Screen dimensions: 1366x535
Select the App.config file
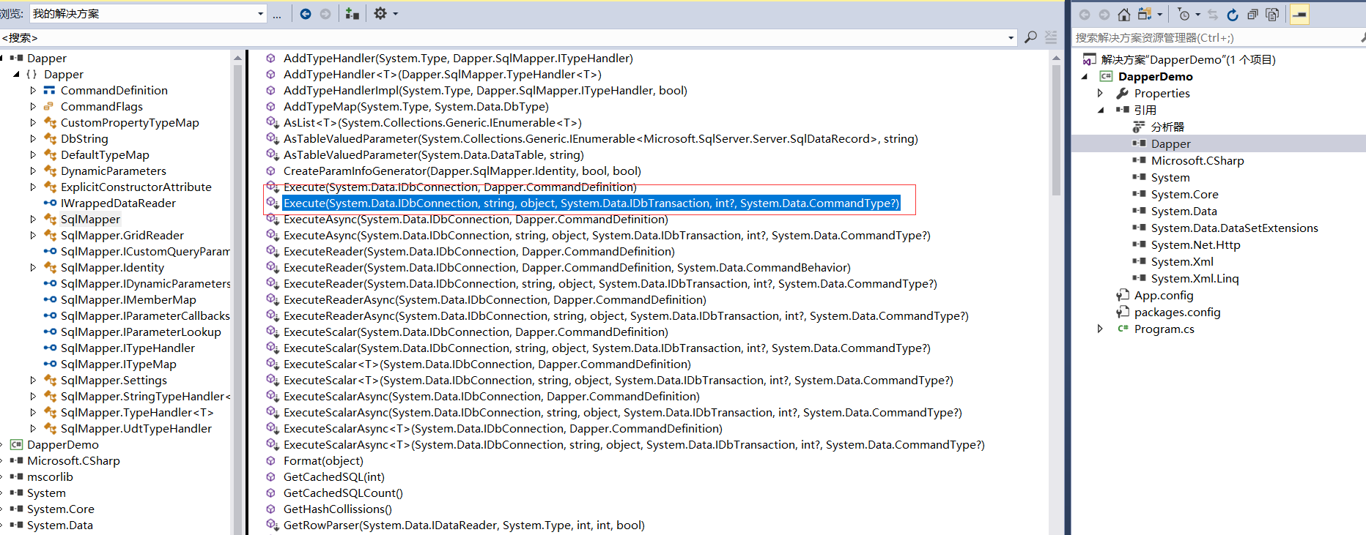[1164, 295]
